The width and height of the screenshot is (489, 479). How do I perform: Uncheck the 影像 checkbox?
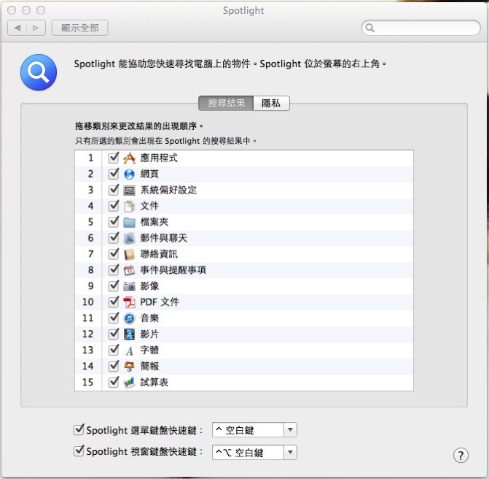pyautogui.click(x=114, y=286)
